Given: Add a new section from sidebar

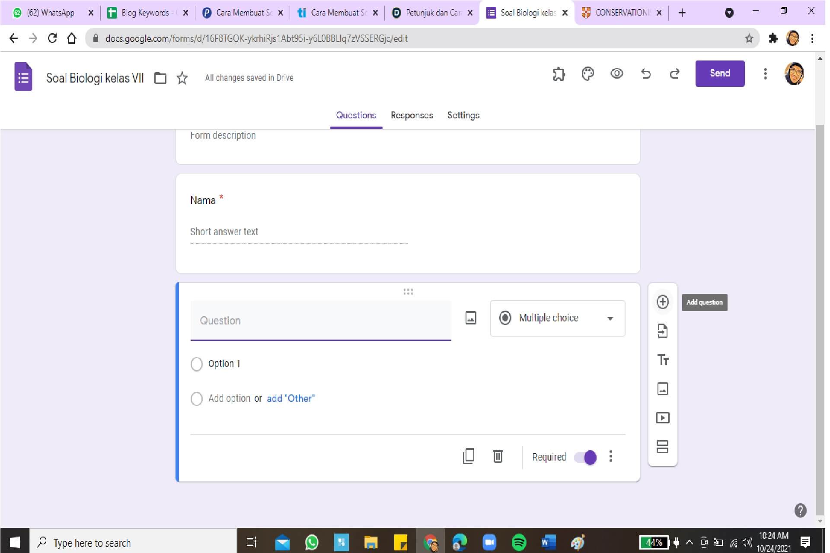Looking at the screenshot, I should coord(662,446).
